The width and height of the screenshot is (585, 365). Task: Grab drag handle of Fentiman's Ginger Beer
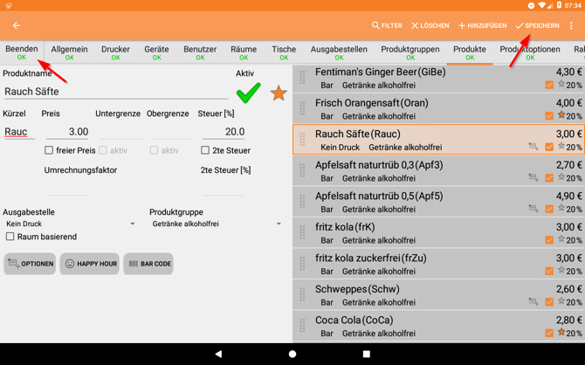click(303, 78)
